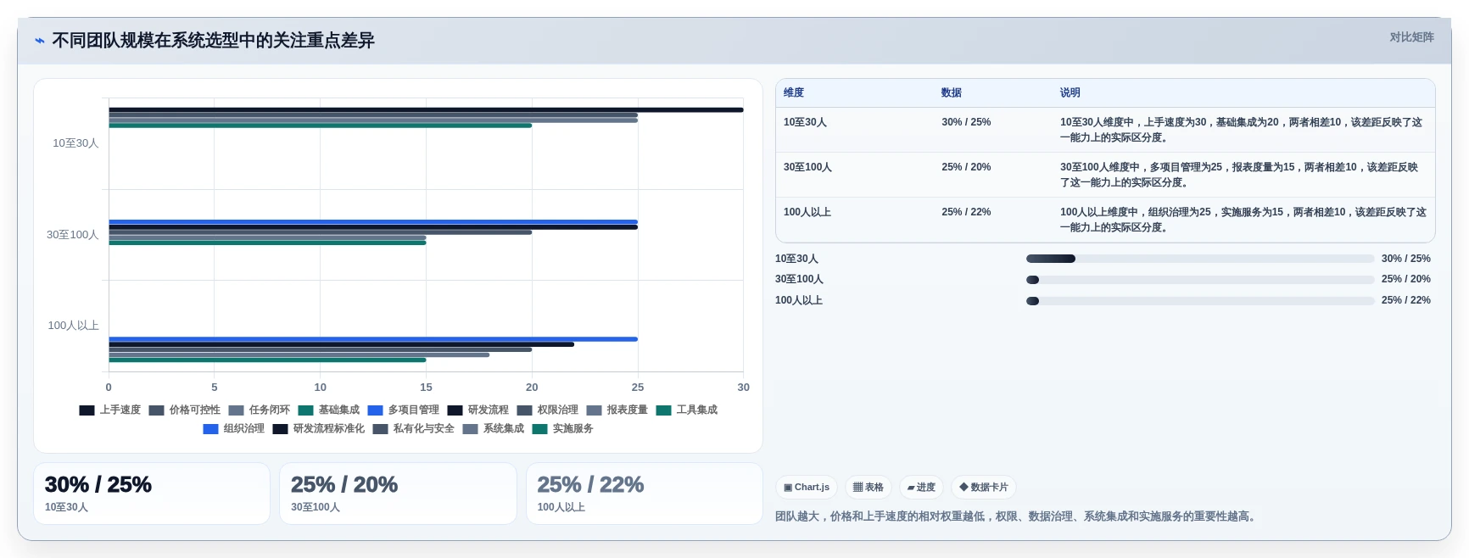Image resolution: width=1469 pixels, height=558 pixels.
Task: Open the 25% / 22% stat card
Action: pyautogui.click(x=645, y=494)
